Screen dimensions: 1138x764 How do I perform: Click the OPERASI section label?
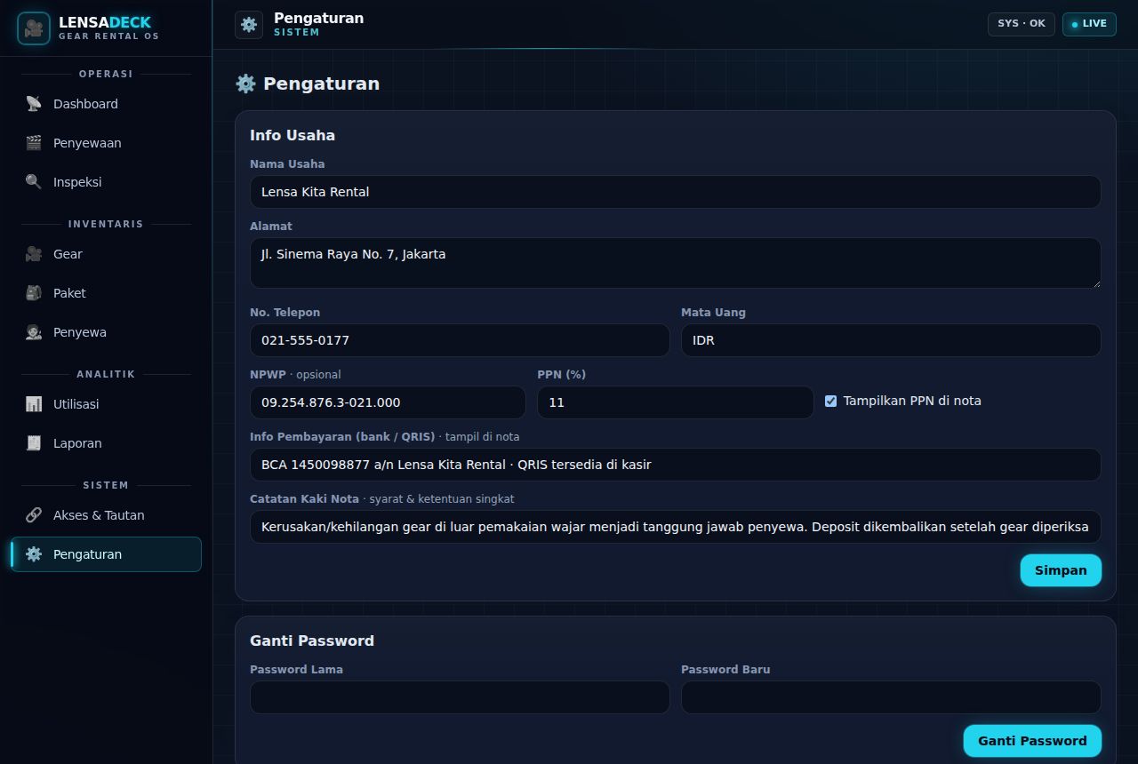(x=106, y=74)
